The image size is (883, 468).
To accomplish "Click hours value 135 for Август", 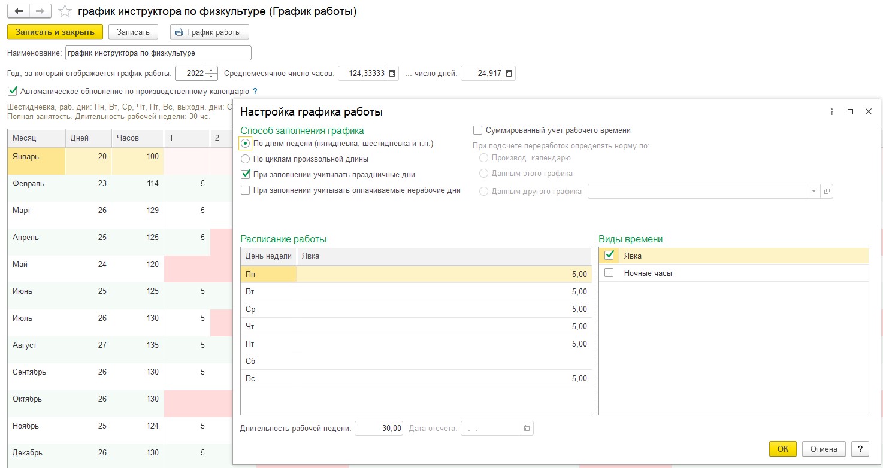I will click(x=152, y=345).
